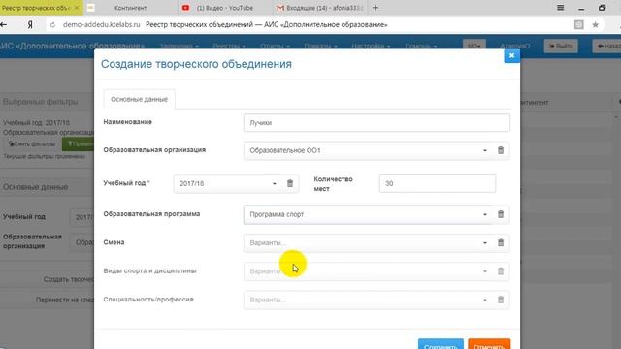This screenshot has width=621, height=349.
Task: Reload the page with refresh icon
Action: [x=52, y=24]
